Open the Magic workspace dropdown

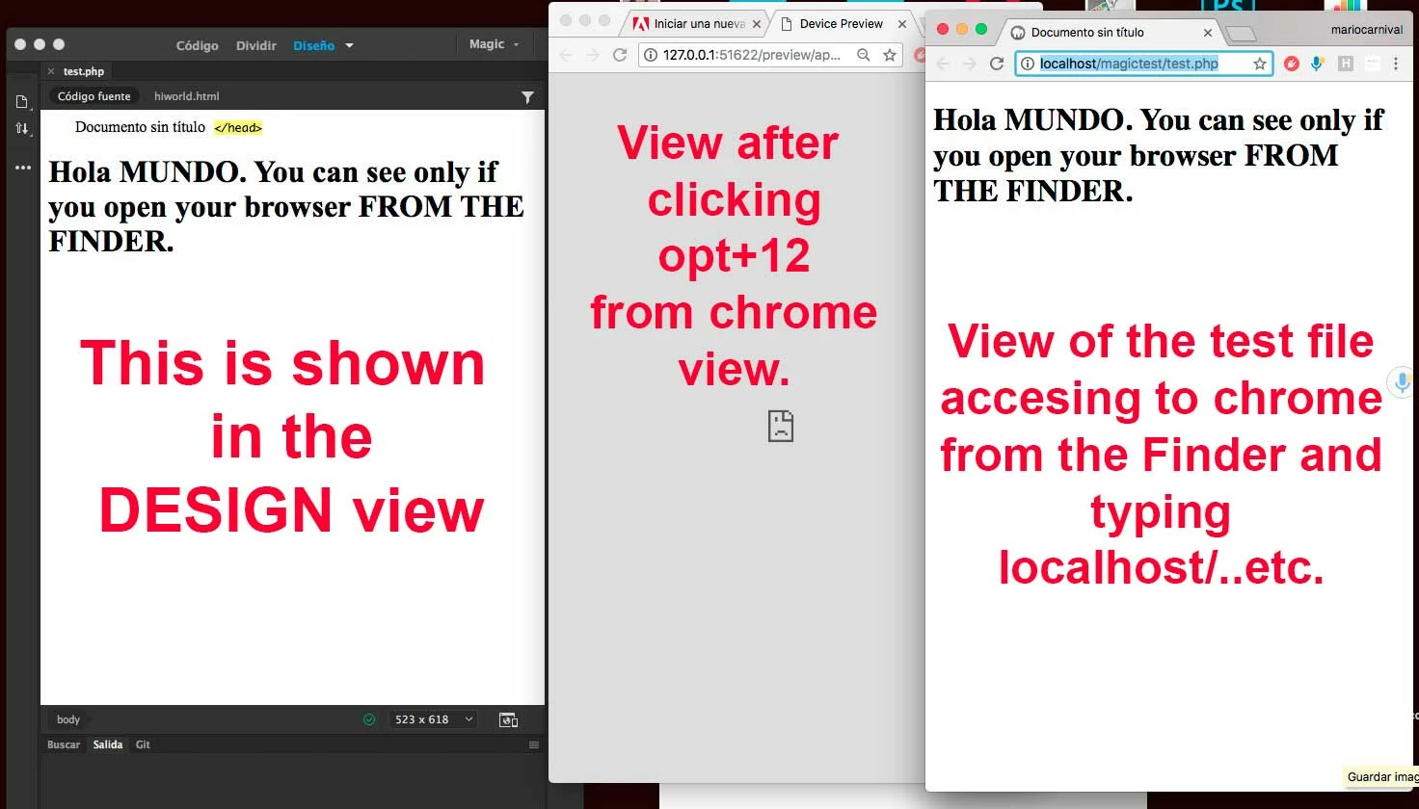click(494, 44)
